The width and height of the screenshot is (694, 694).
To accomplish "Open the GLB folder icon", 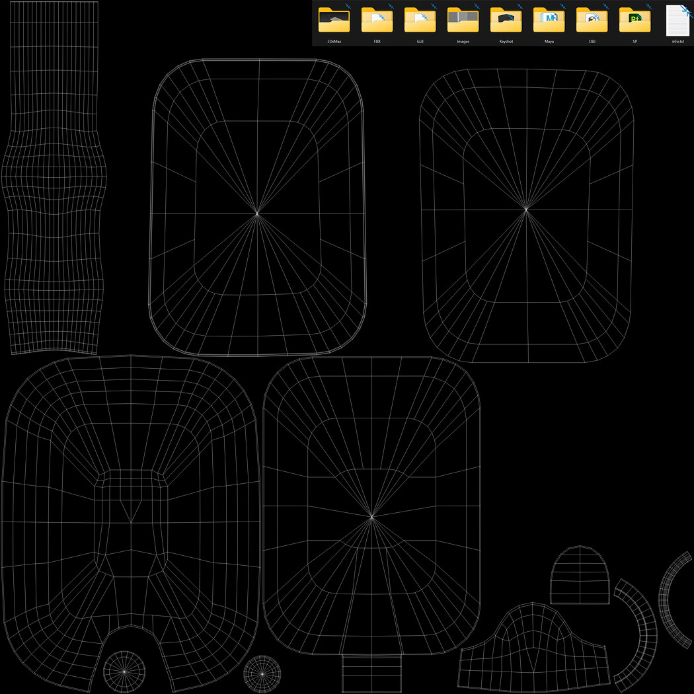I will [x=420, y=19].
